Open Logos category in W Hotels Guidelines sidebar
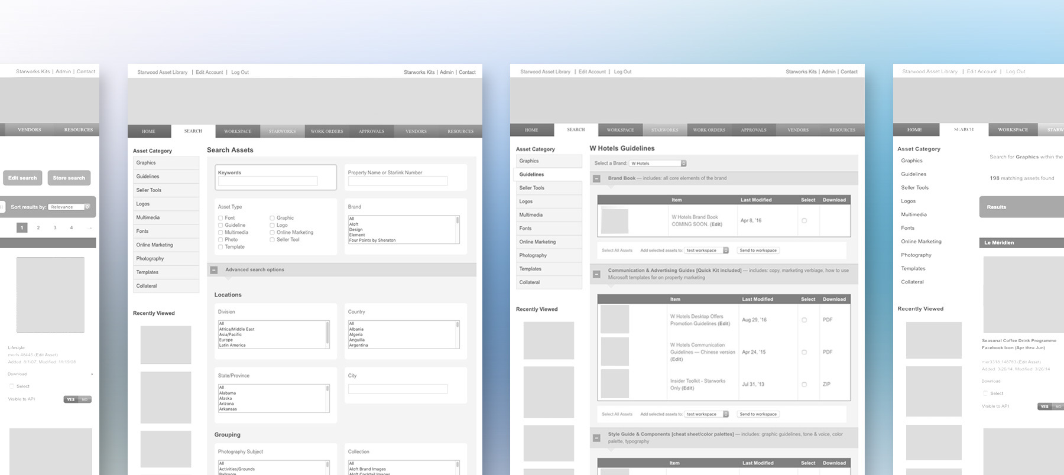This screenshot has height=475, width=1064. [549, 201]
